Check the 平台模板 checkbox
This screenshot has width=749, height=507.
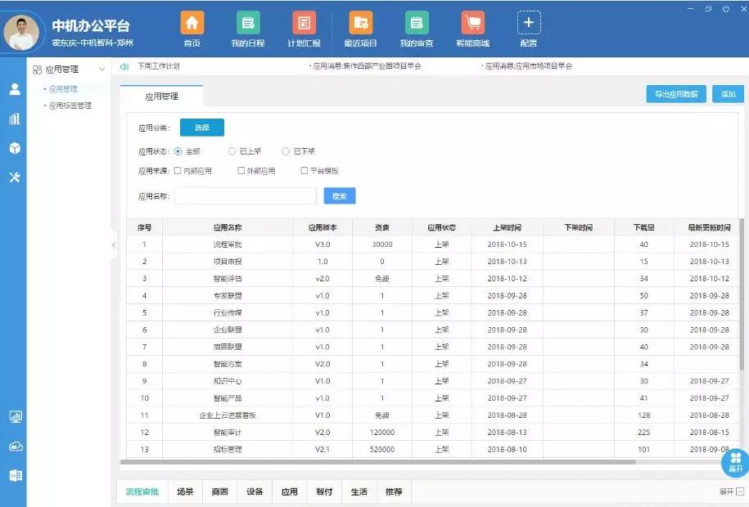pos(304,170)
